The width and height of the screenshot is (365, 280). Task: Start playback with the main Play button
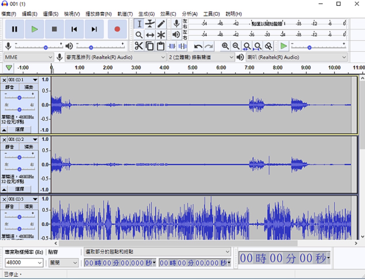35,29
